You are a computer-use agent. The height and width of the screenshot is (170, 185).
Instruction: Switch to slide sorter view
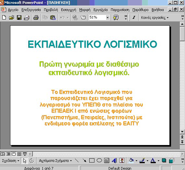(19, 154)
